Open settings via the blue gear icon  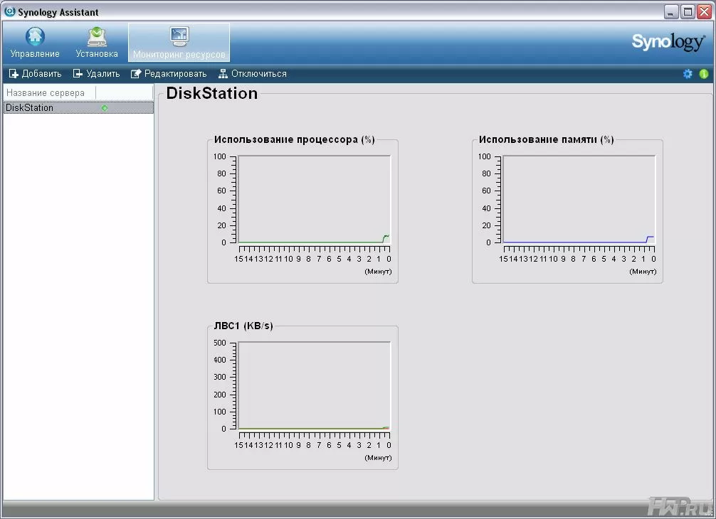pyautogui.click(x=688, y=74)
